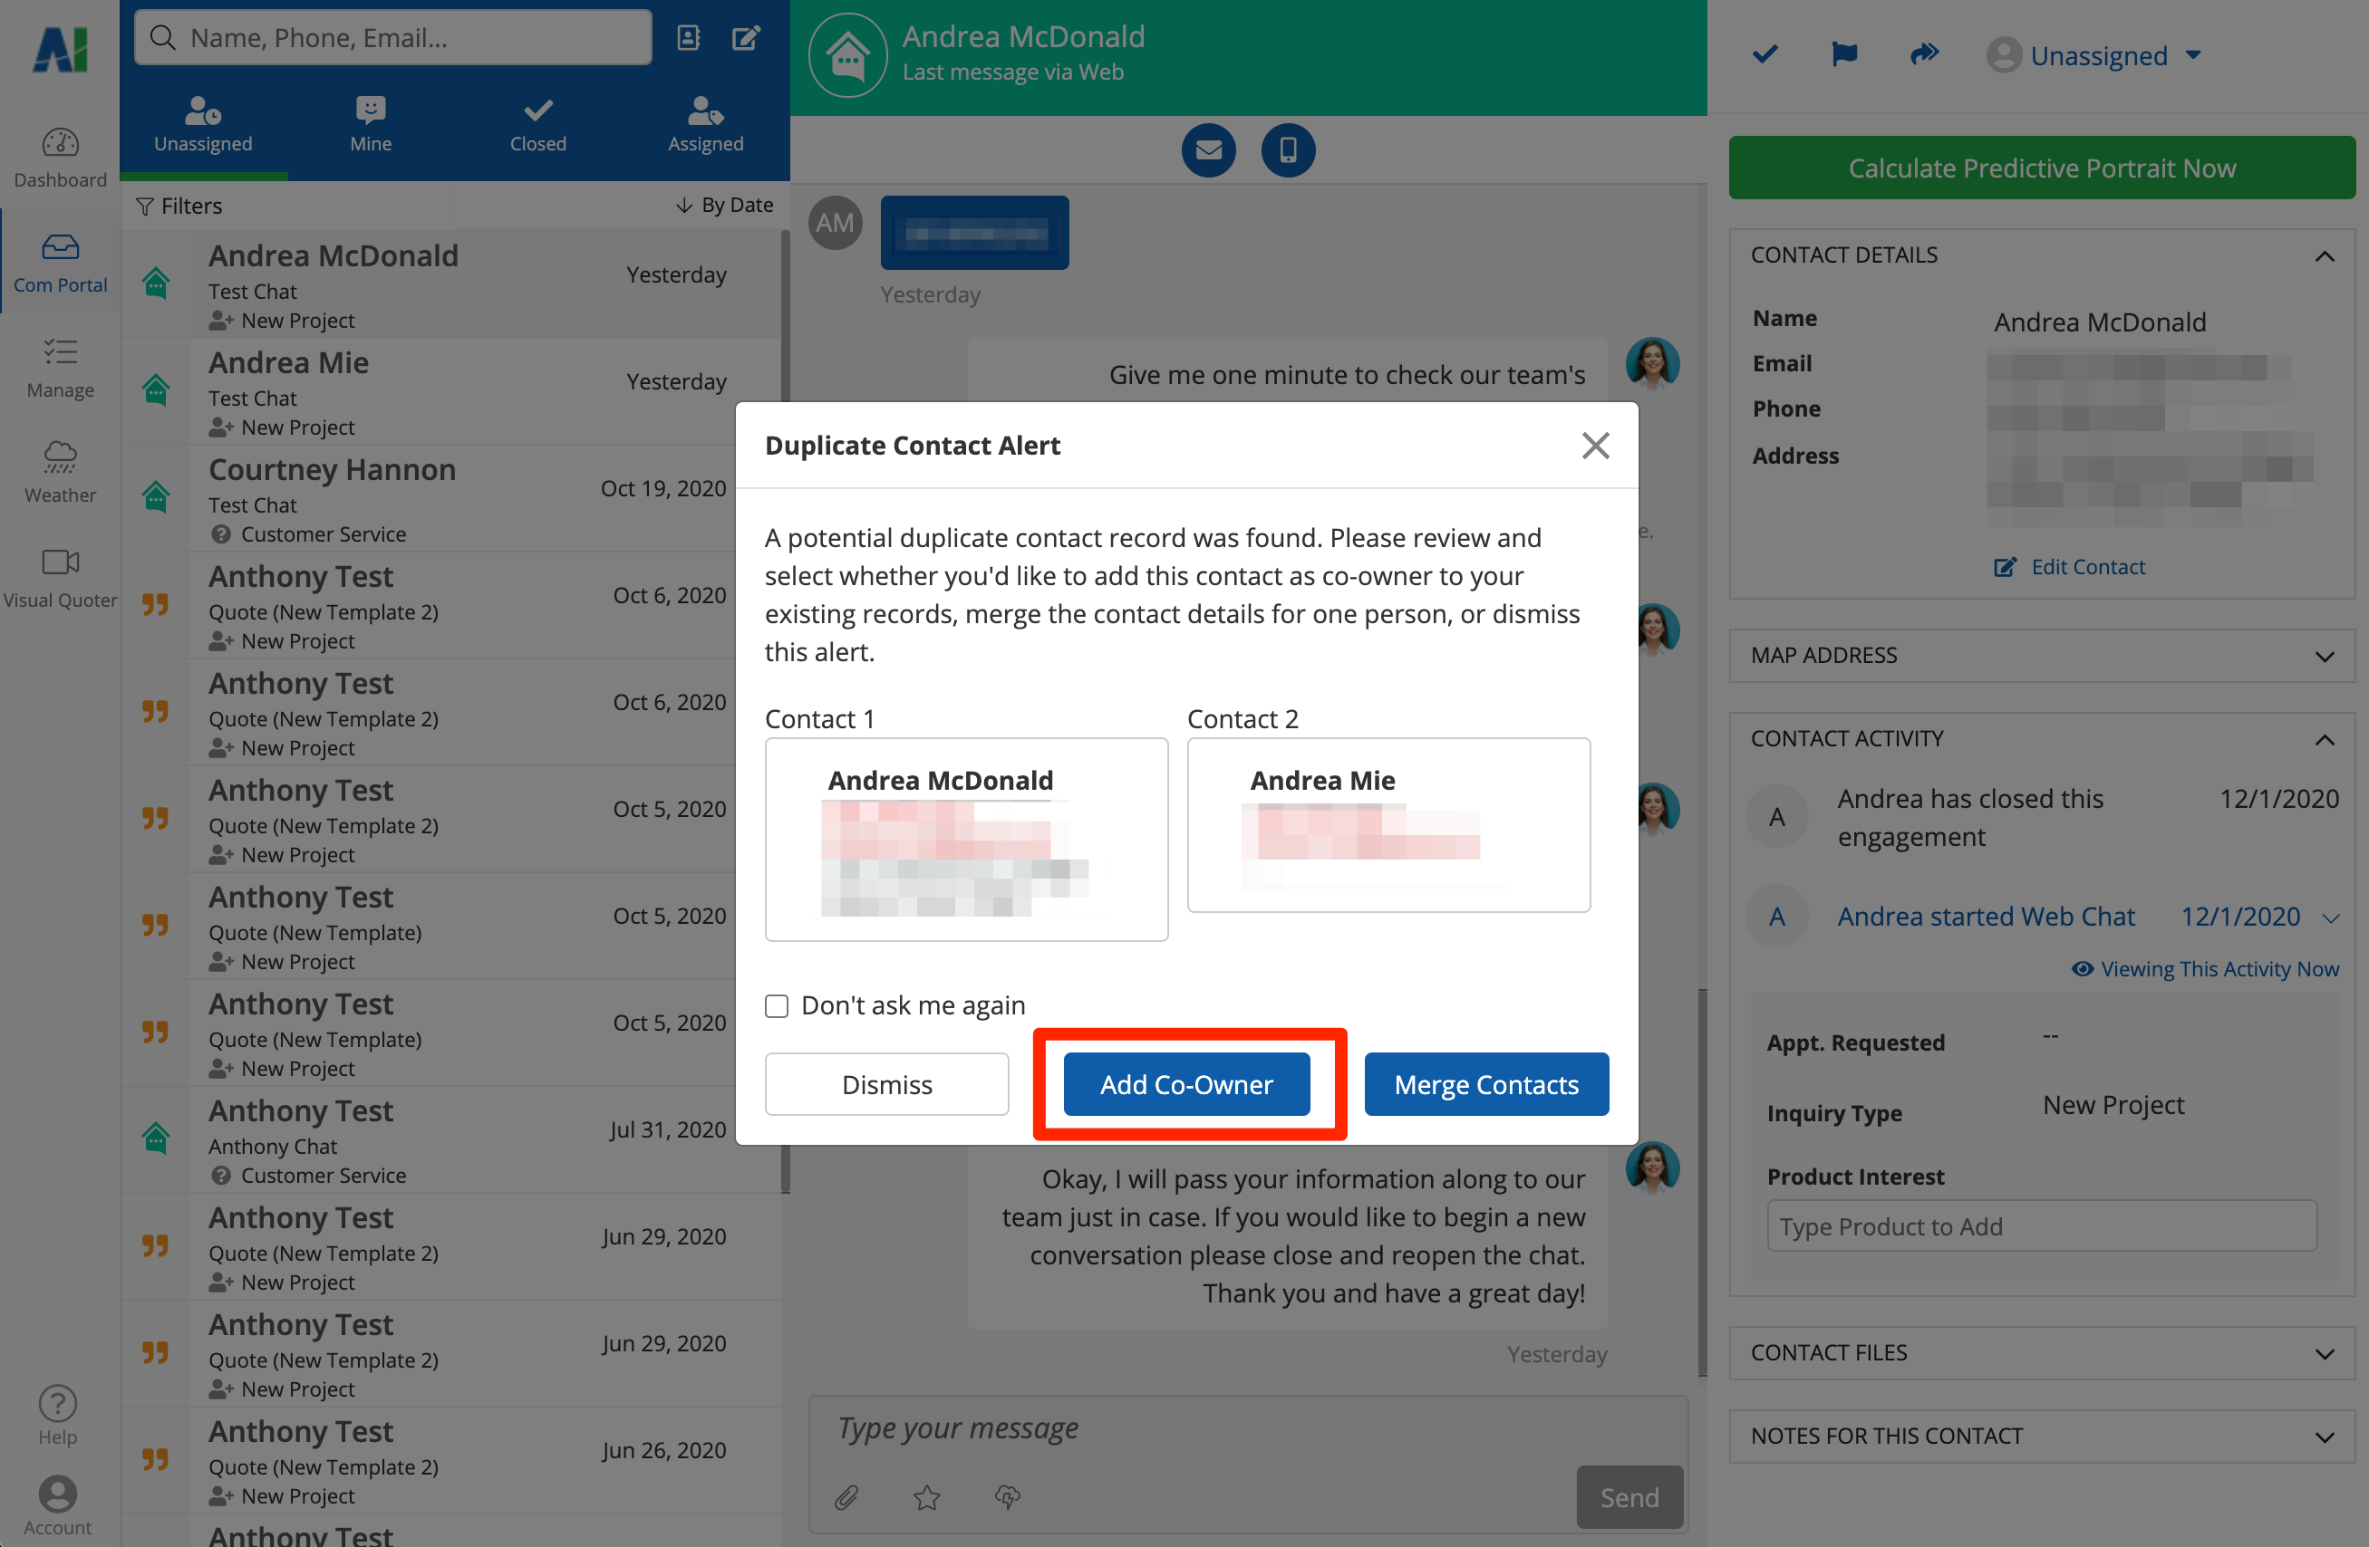
Task: Open Visual Quoter in sidebar
Action: coord(60,577)
